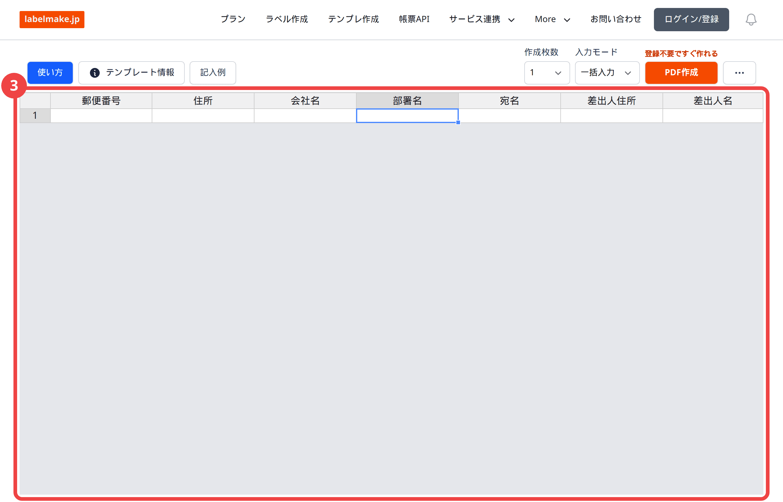Select the 会社名 column header
783x502 pixels.
click(x=305, y=101)
